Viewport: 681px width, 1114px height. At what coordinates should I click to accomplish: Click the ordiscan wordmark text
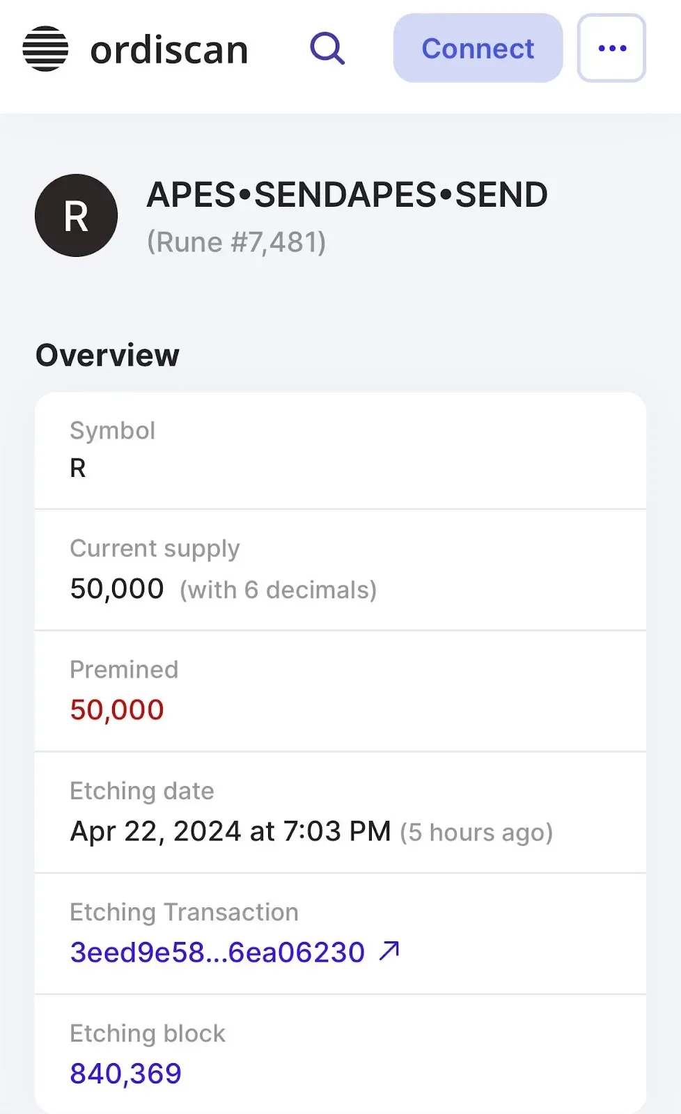[169, 50]
